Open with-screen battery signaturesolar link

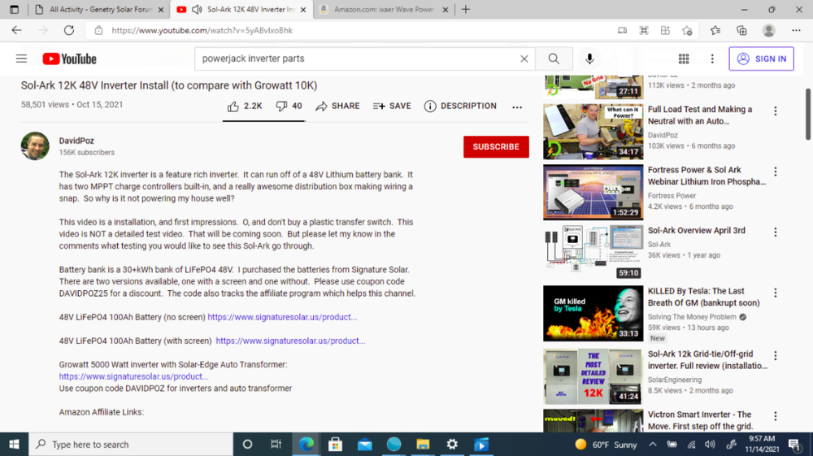290,341
